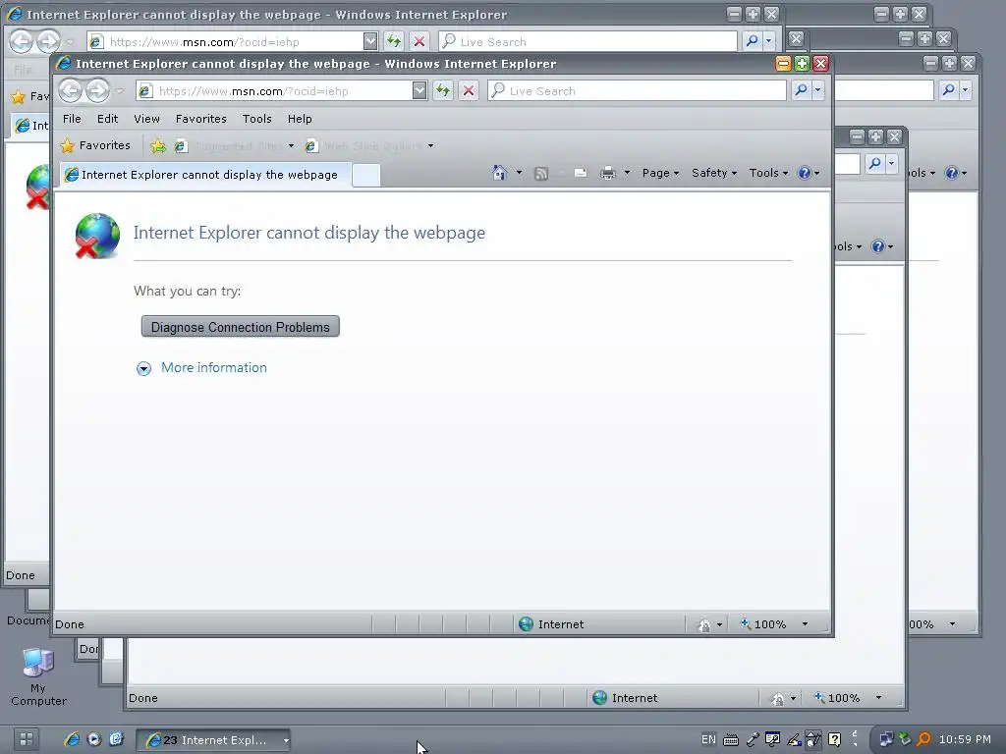1006x754 pixels.
Task: Click the blue Help question mark icon
Action: (804, 173)
